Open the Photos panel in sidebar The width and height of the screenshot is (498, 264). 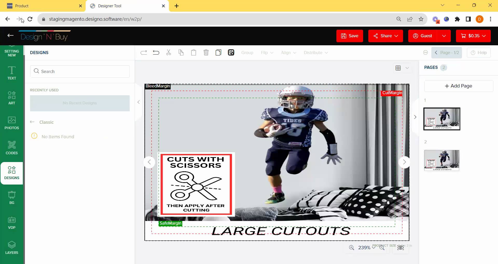point(12,123)
